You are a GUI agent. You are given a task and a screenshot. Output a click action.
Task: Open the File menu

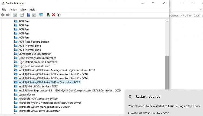tap(4, 9)
